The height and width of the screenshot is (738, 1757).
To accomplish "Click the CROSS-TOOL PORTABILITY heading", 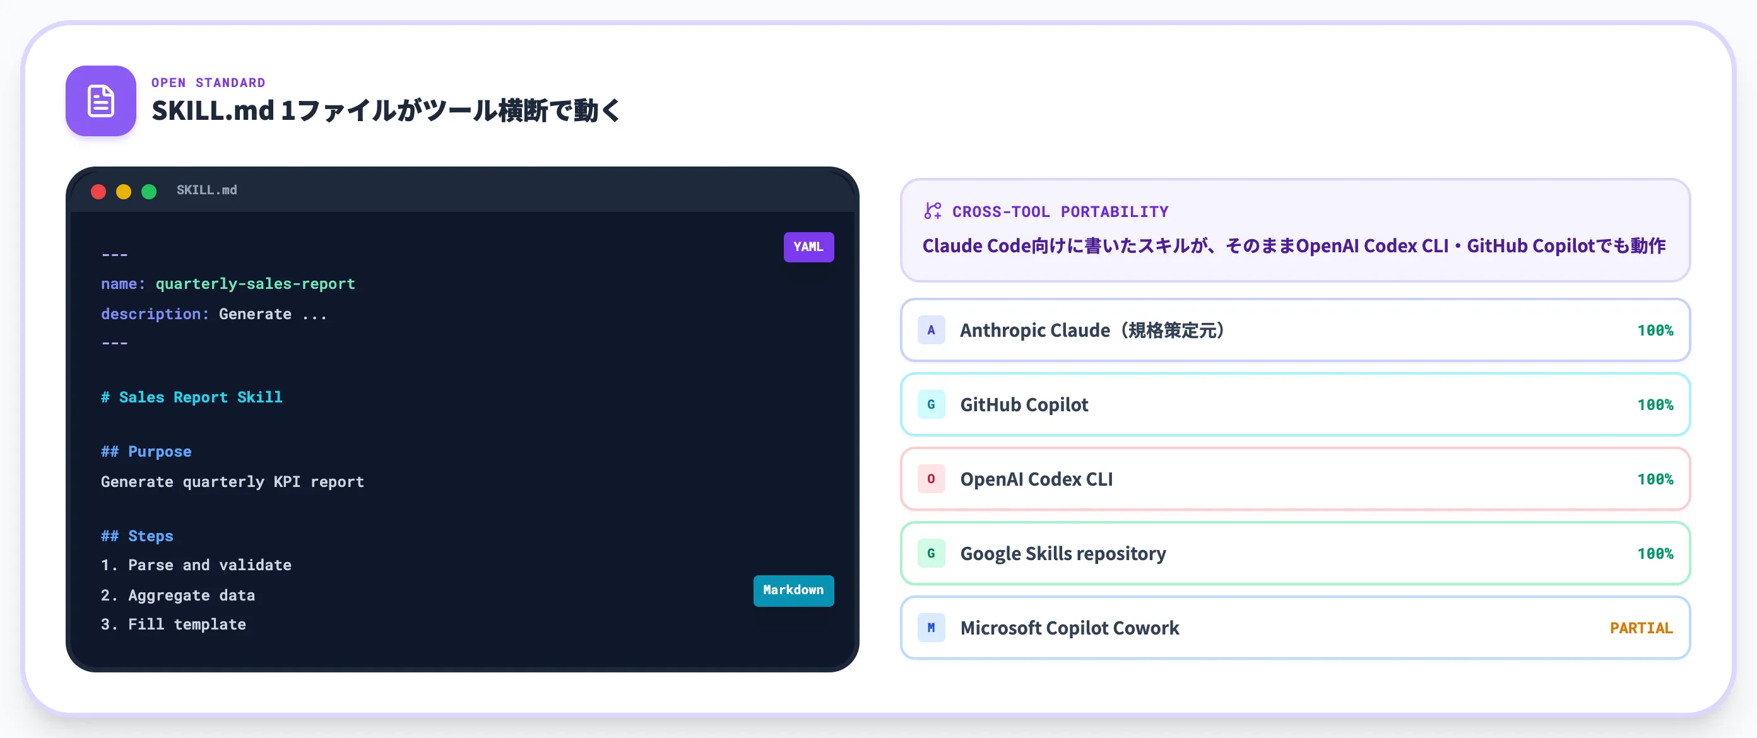I will pyautogui.click(x=1060, y=212).
